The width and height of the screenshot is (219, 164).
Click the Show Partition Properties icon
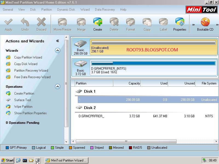click(x=8, y=113)
